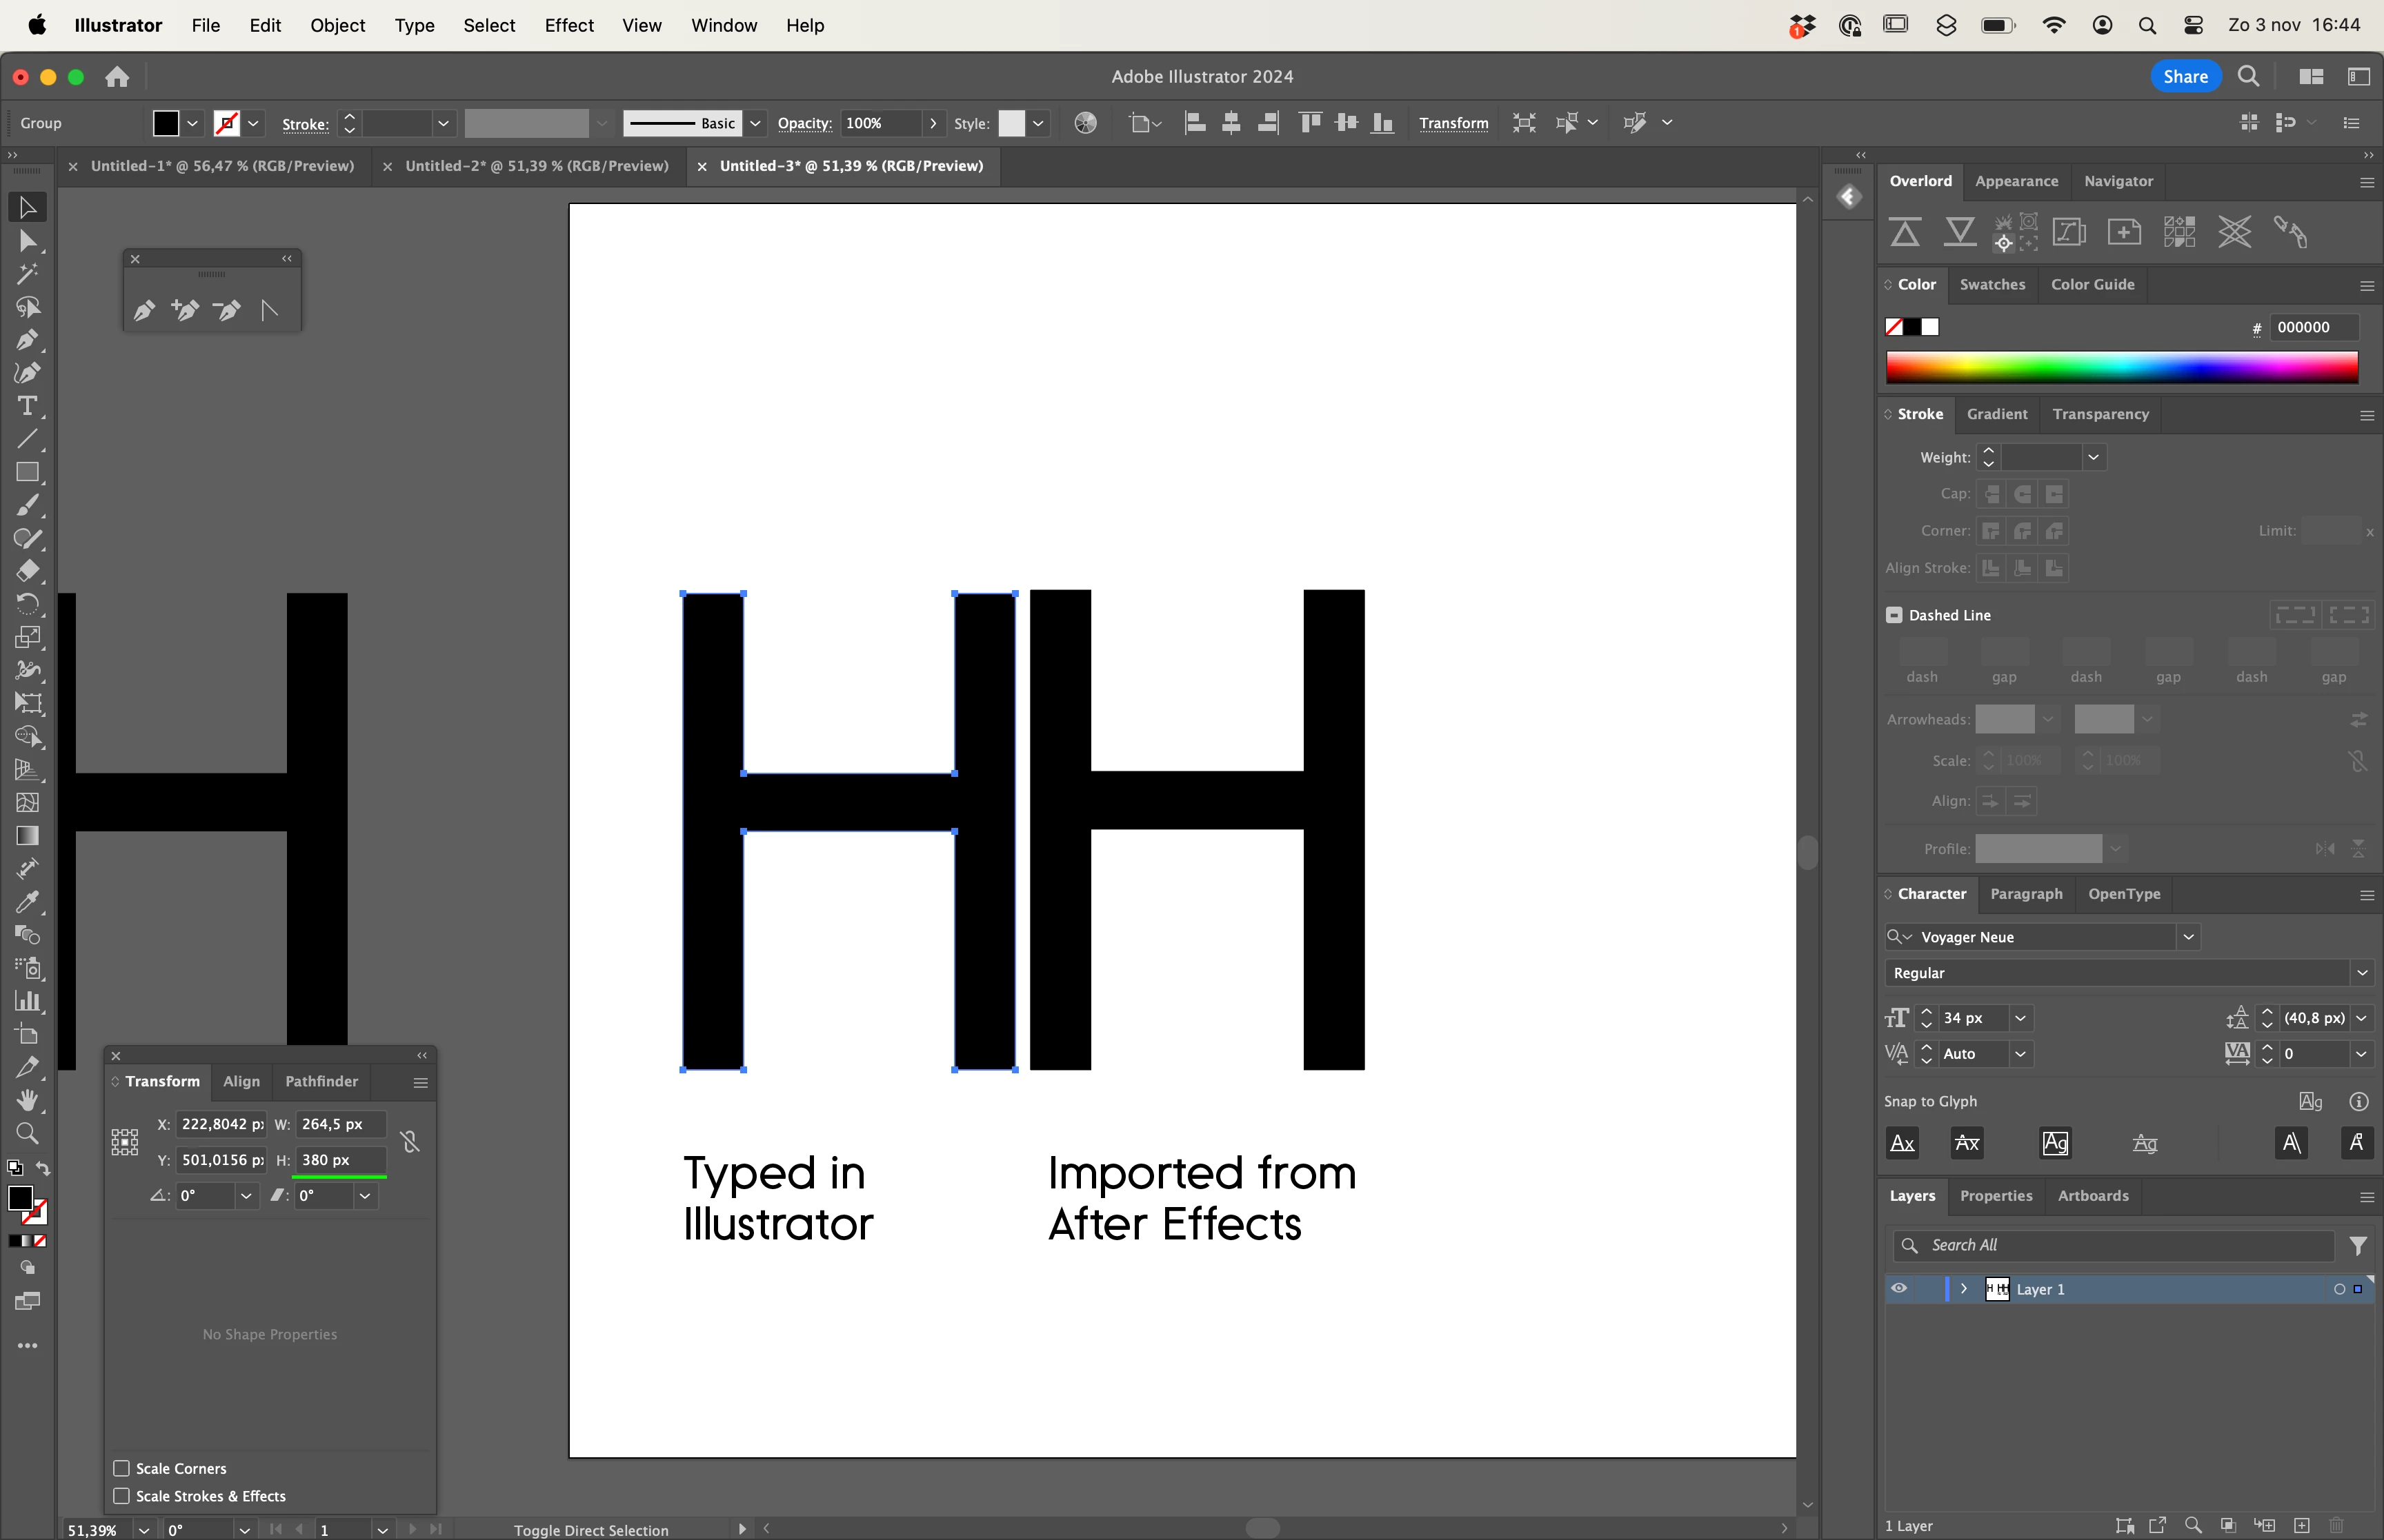
Task: Click the color spectrum bar
Action: tap(2121, 367)
